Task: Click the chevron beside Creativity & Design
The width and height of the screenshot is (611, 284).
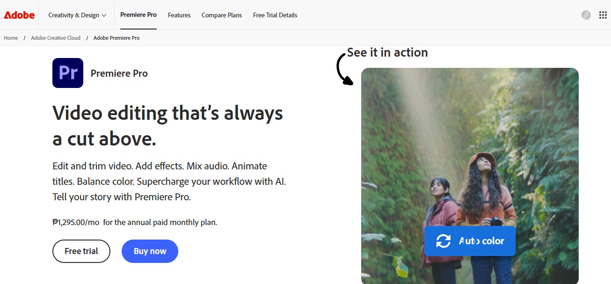Action: click(104, 15)
